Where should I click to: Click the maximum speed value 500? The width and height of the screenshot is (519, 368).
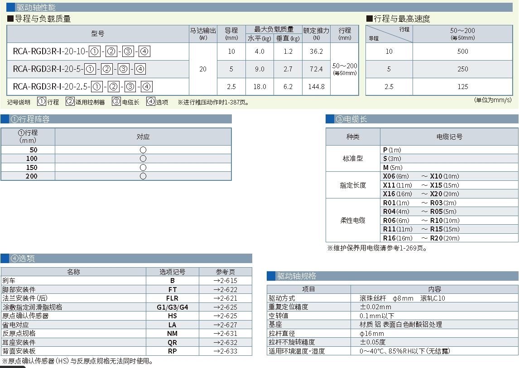[x=462, y=52]
